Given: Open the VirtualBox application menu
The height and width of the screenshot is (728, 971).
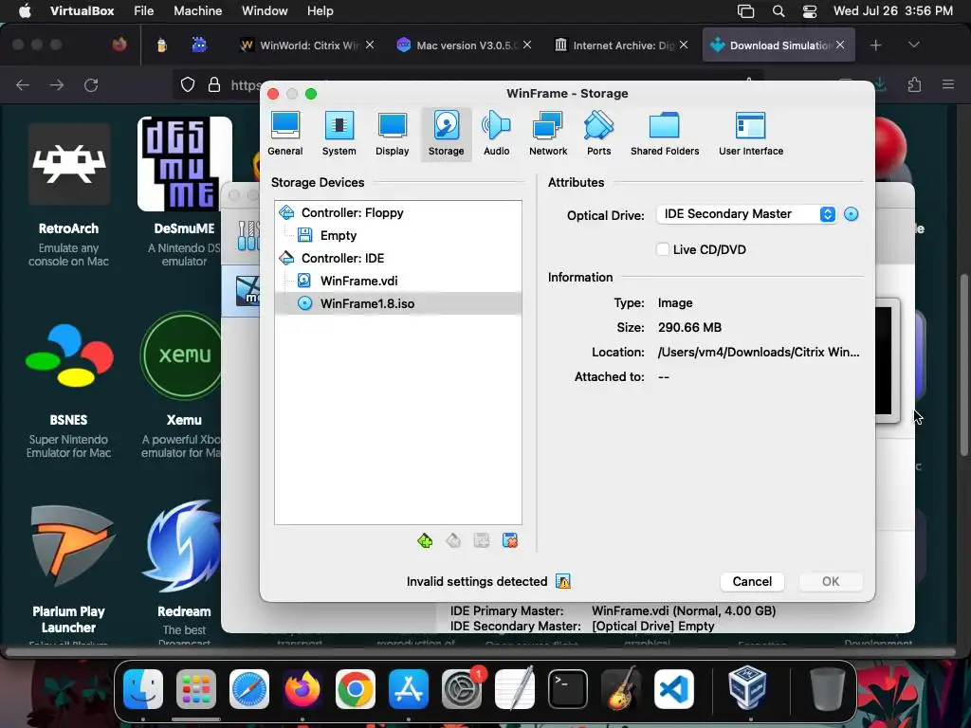Looking at the screenshot, I should 82,11.
